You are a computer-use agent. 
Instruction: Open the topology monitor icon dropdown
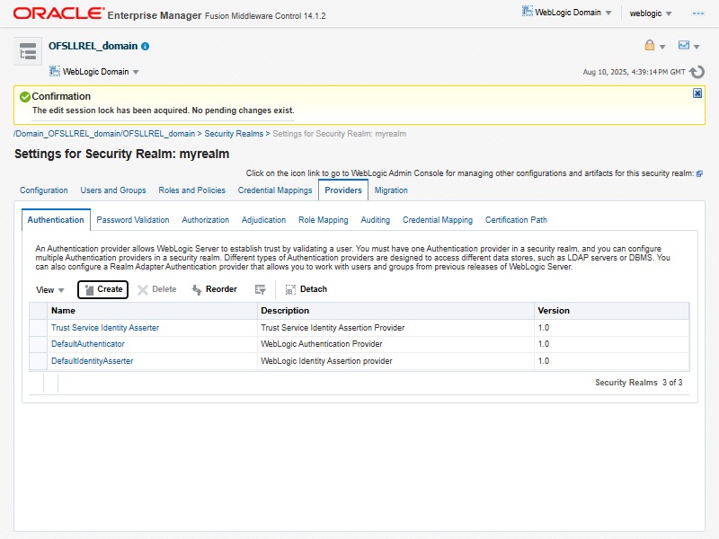coord(688,46)
